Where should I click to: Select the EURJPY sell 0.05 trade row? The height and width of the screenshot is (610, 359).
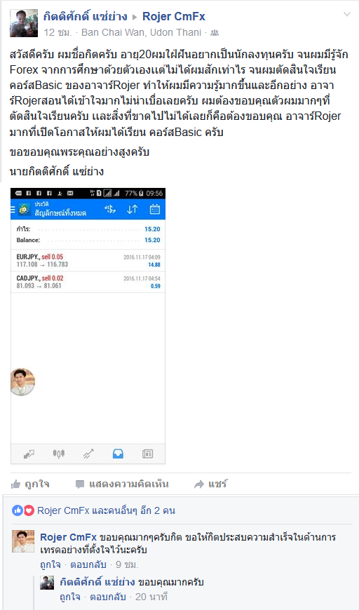coord(88,260)
